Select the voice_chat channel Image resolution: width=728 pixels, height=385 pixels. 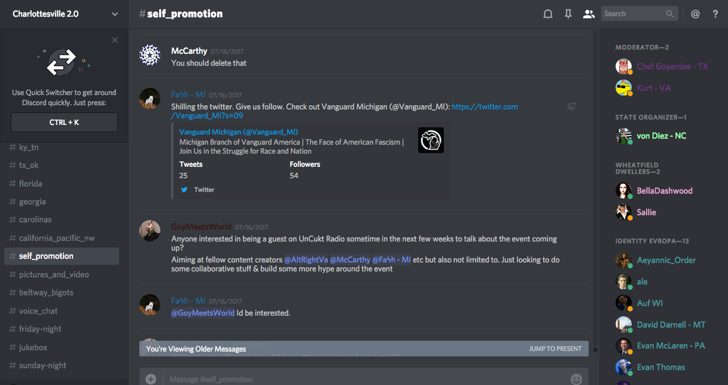38,311
